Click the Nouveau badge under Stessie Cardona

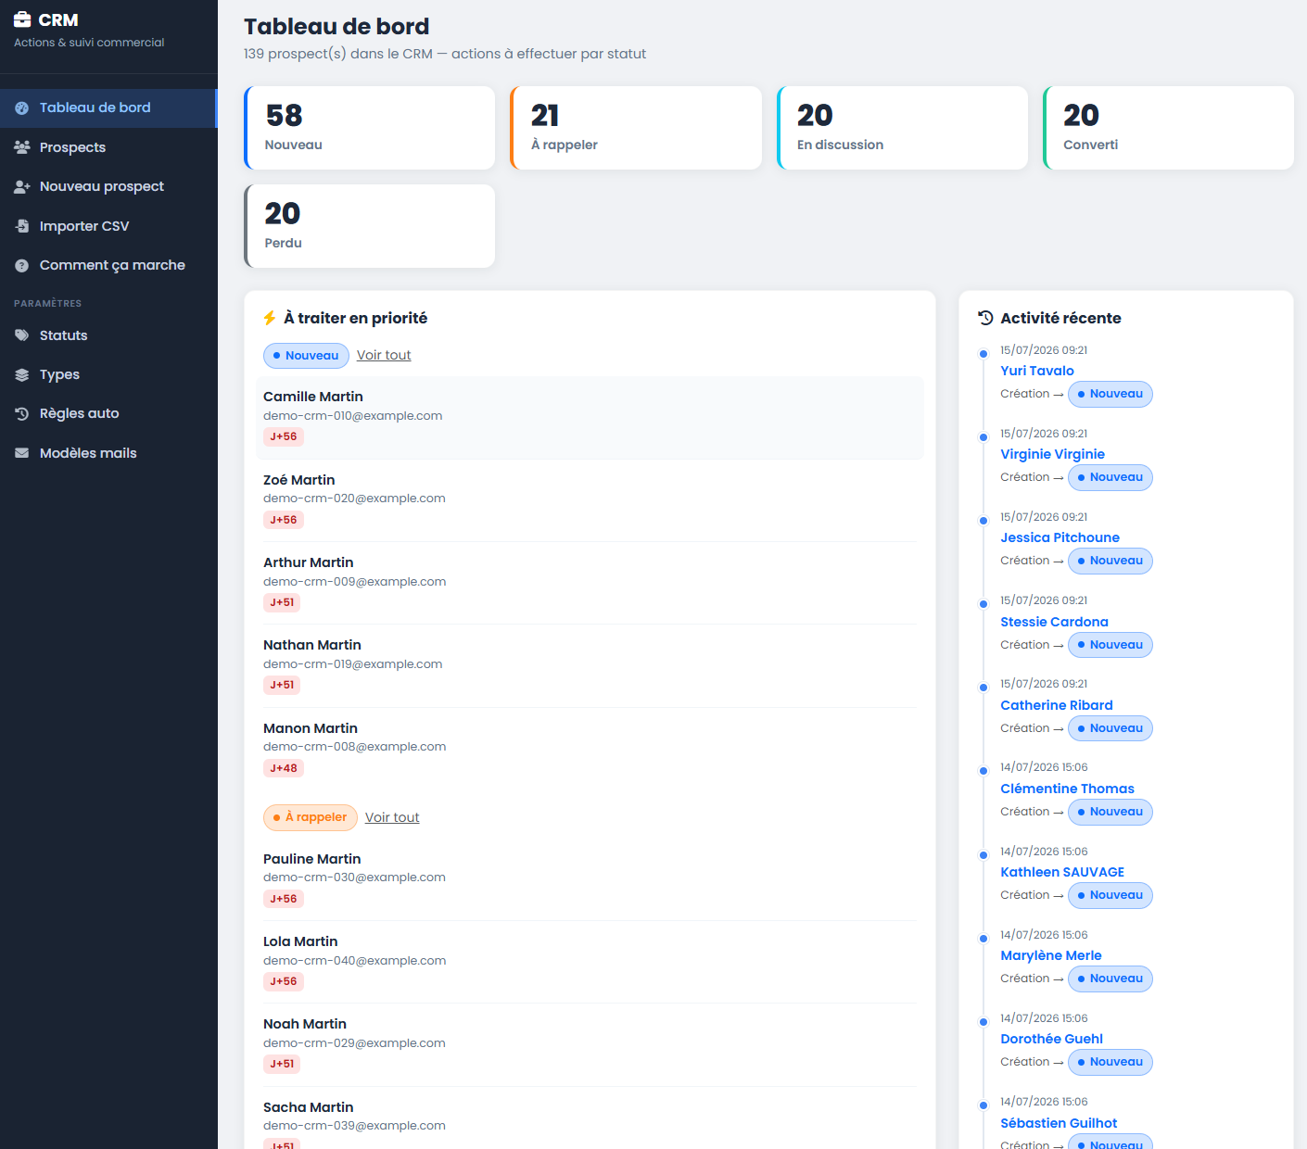(1110, 645)
